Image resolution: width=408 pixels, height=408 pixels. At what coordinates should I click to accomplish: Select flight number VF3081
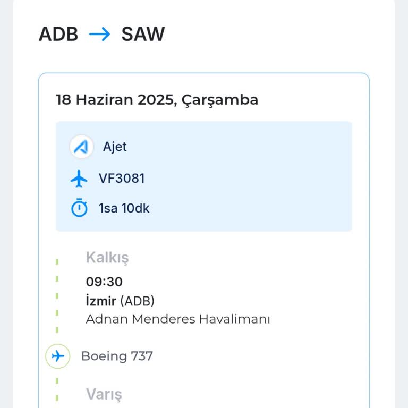click(x=122, y=178)
